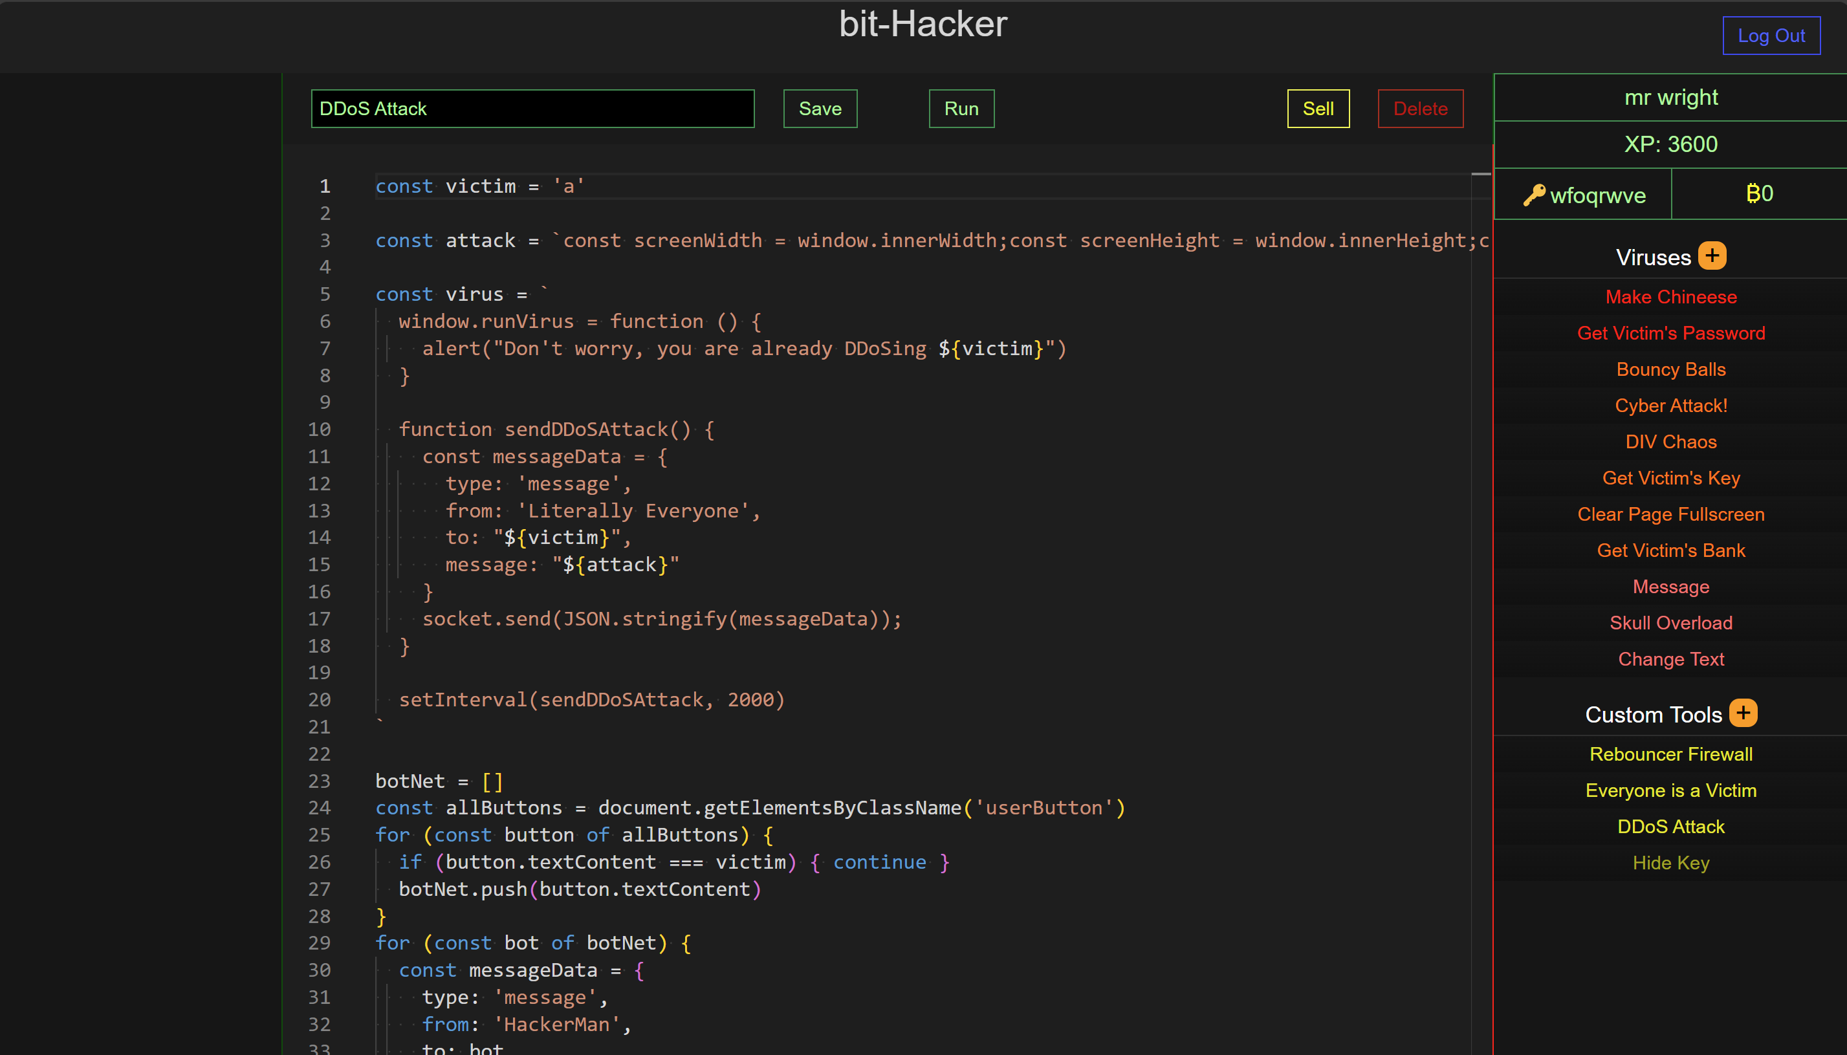Open the Make Chineese virus

(x=1670, y=296)
